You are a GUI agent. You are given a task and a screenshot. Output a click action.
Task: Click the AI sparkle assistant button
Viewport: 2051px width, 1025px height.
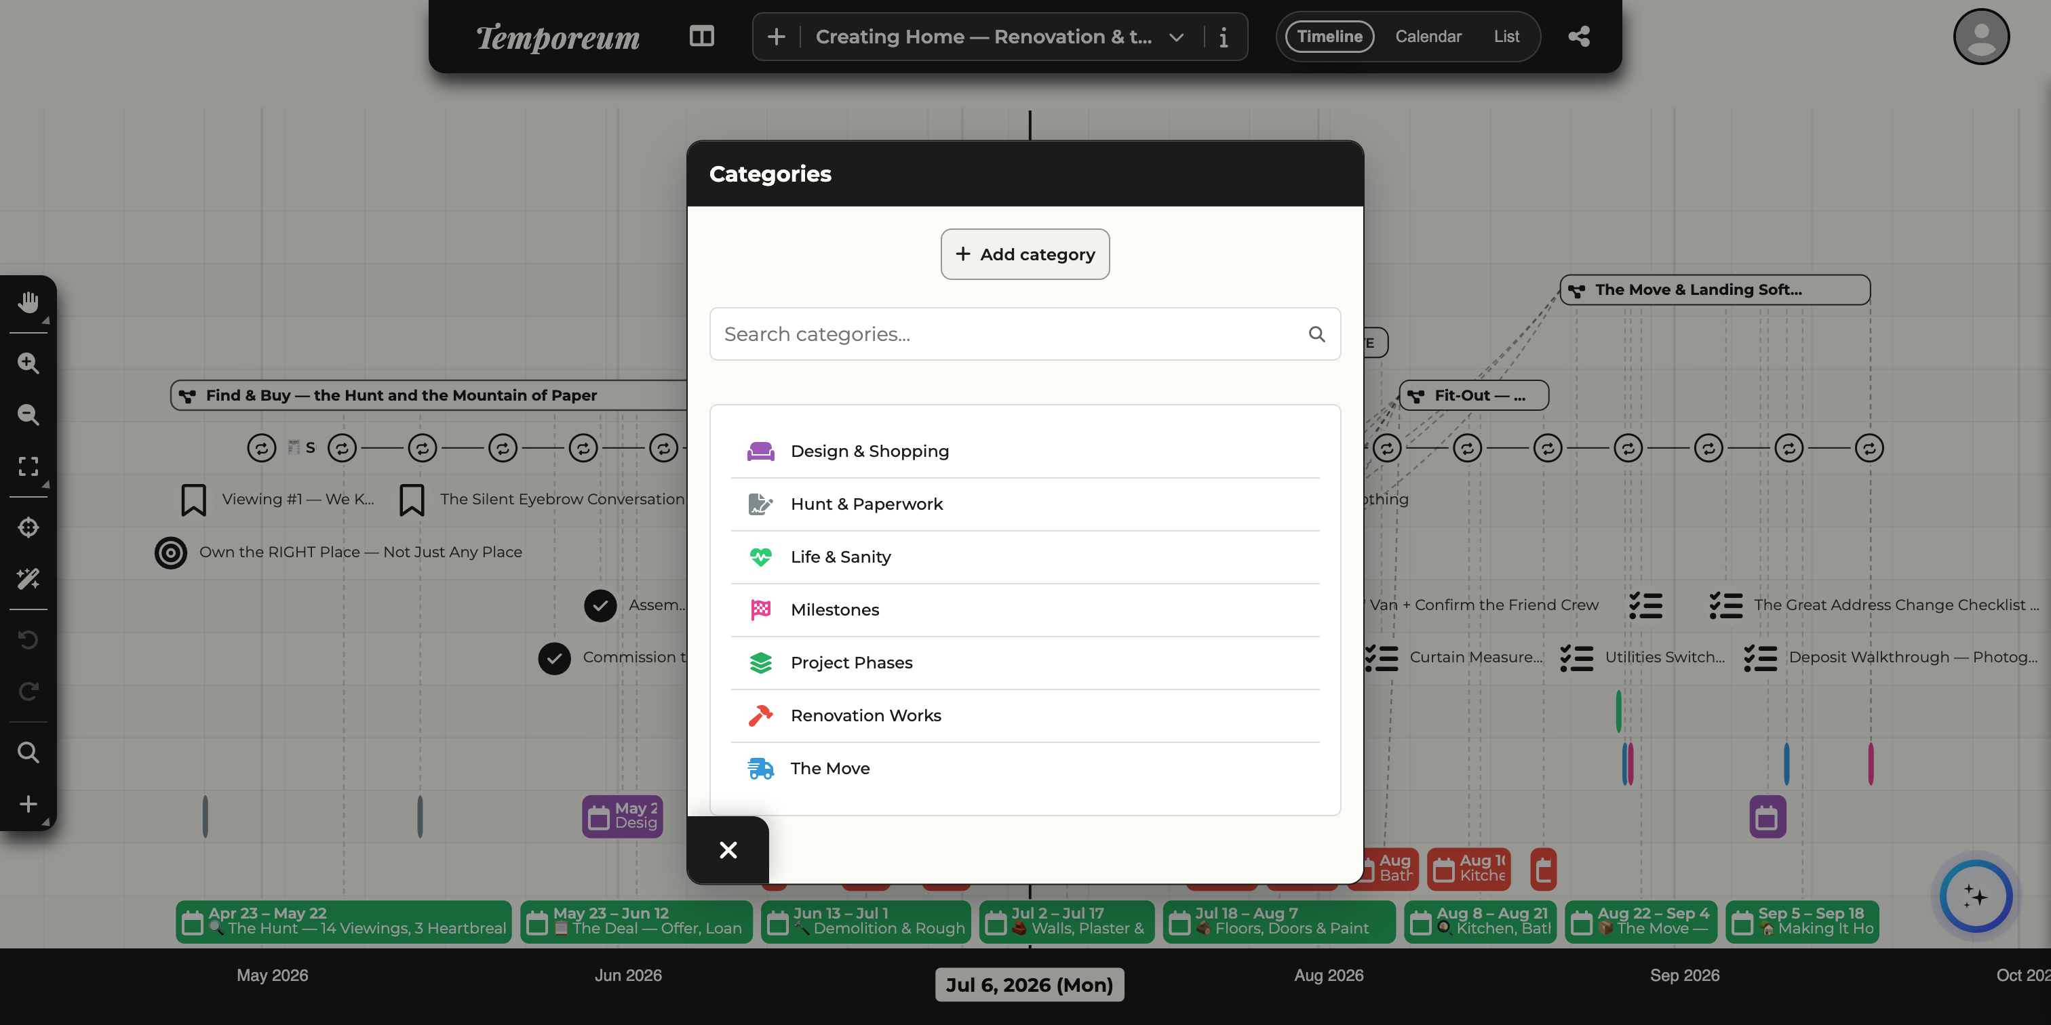coord(1975,897)
